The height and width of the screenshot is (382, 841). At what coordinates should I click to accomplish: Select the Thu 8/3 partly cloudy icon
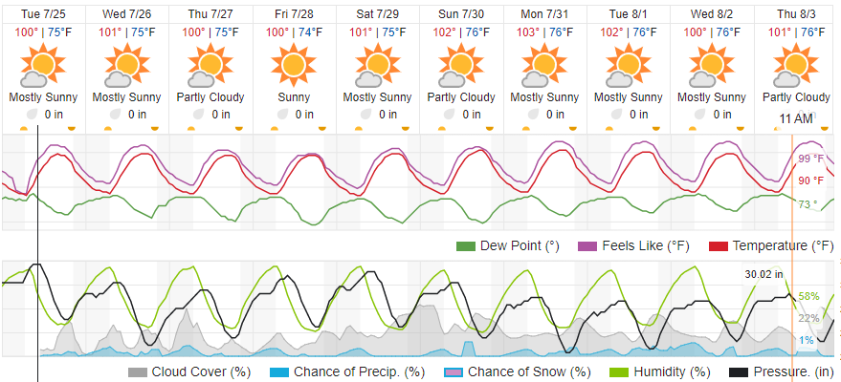pos(798,67)
